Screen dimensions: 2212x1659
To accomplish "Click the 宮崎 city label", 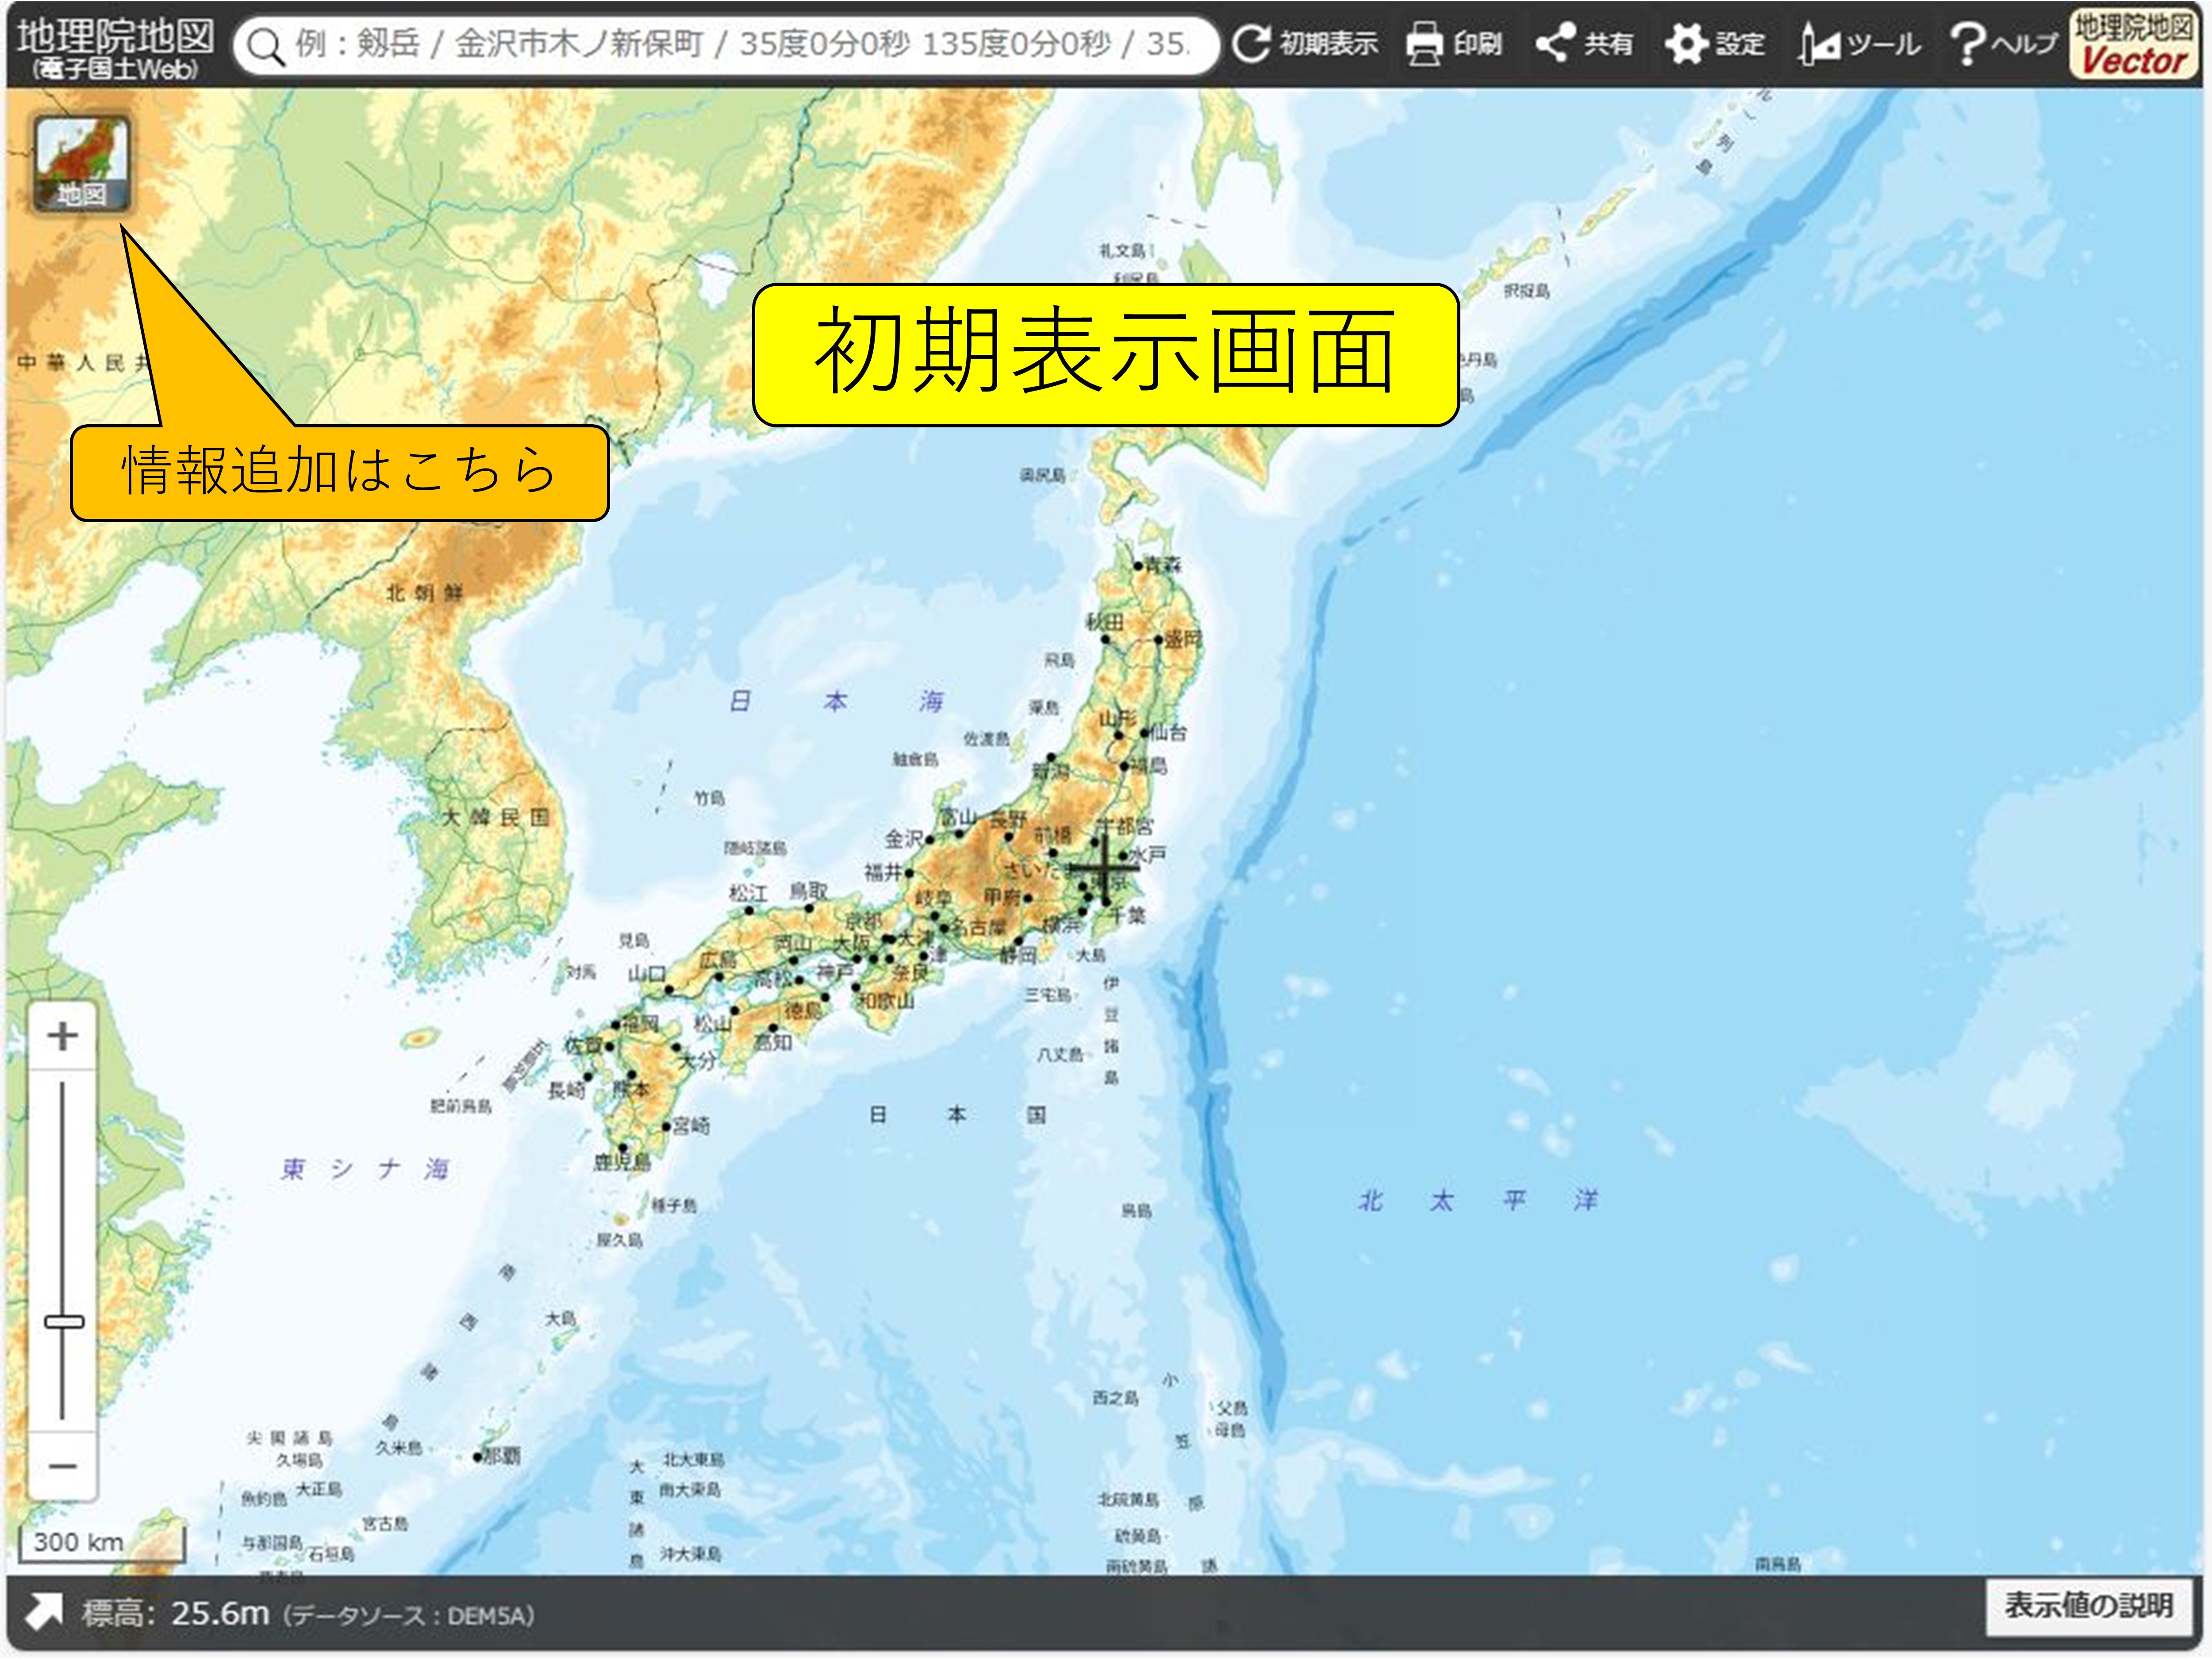I will click(691, 1126).
